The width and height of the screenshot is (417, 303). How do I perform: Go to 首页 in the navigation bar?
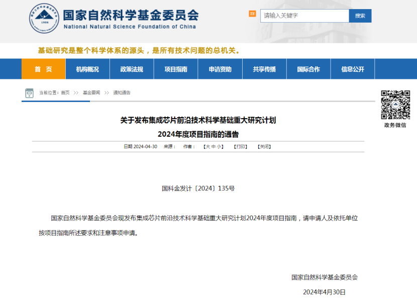pos(43,69)
